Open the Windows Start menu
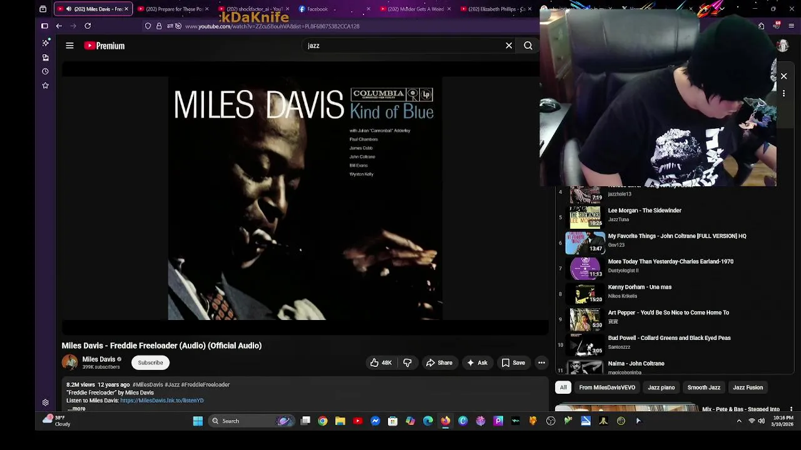This screenshot has width=801, height=450. click(x=198, y=421)
